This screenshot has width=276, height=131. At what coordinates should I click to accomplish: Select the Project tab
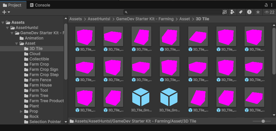pyautogui.click(x=12, y=5)
